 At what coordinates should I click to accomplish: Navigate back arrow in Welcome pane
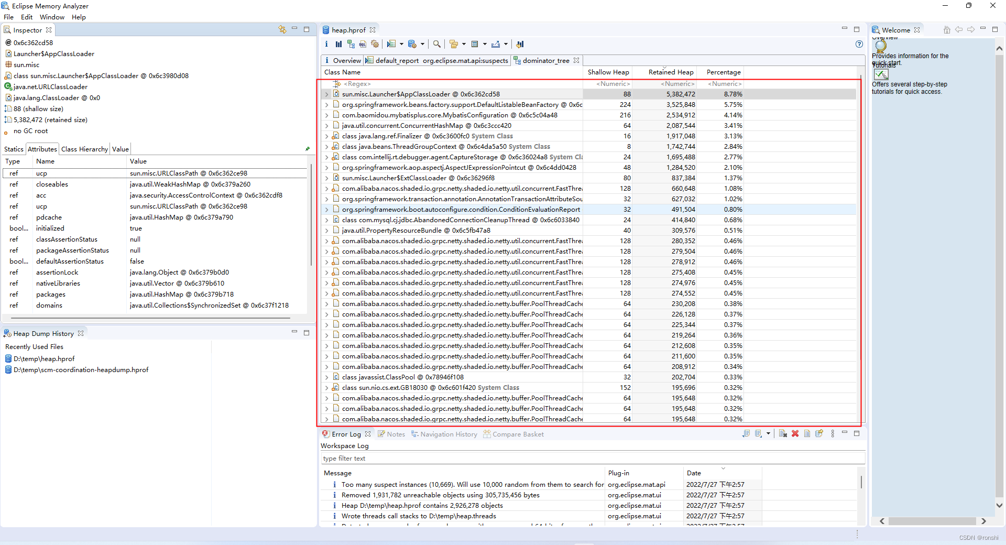point(959,30)
